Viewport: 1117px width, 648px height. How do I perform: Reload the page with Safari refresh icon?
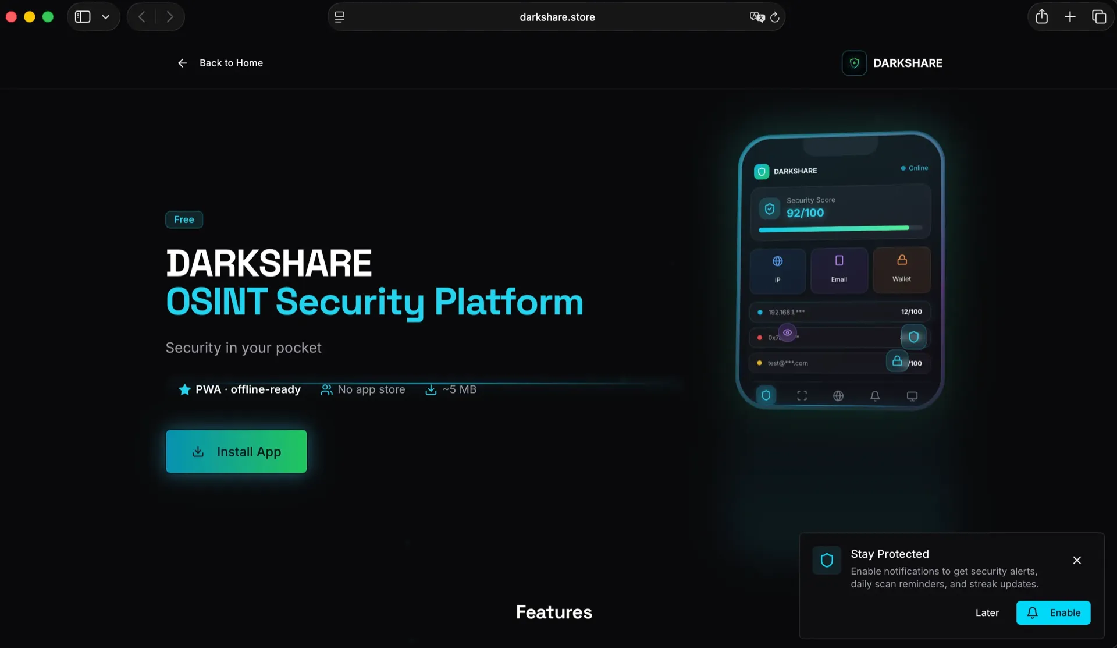point(774,17)
